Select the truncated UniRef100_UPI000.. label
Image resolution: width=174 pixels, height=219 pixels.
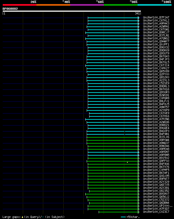click(158, 206)
